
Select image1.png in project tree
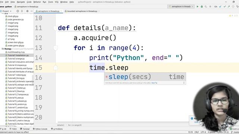pyautogui.click(x=12, y=23)
